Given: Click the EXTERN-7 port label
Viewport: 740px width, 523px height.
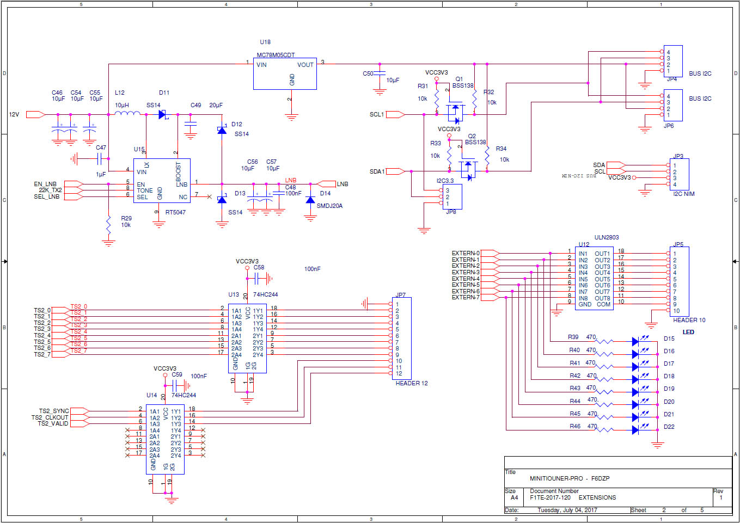Looking at the screenshot, I should 466,297.
